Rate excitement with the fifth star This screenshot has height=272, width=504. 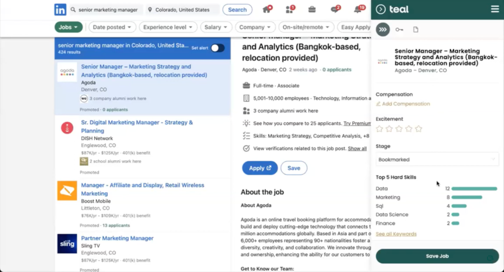point(418,129)
